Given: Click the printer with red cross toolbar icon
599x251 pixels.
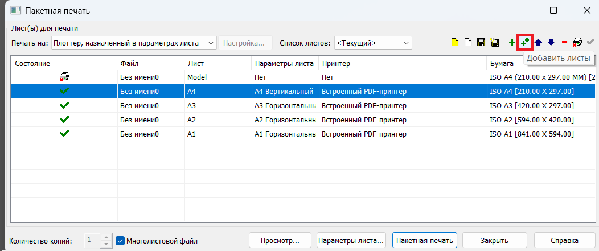Looking at the screenshot, I should pyautogui.click(x=577, y=43).
